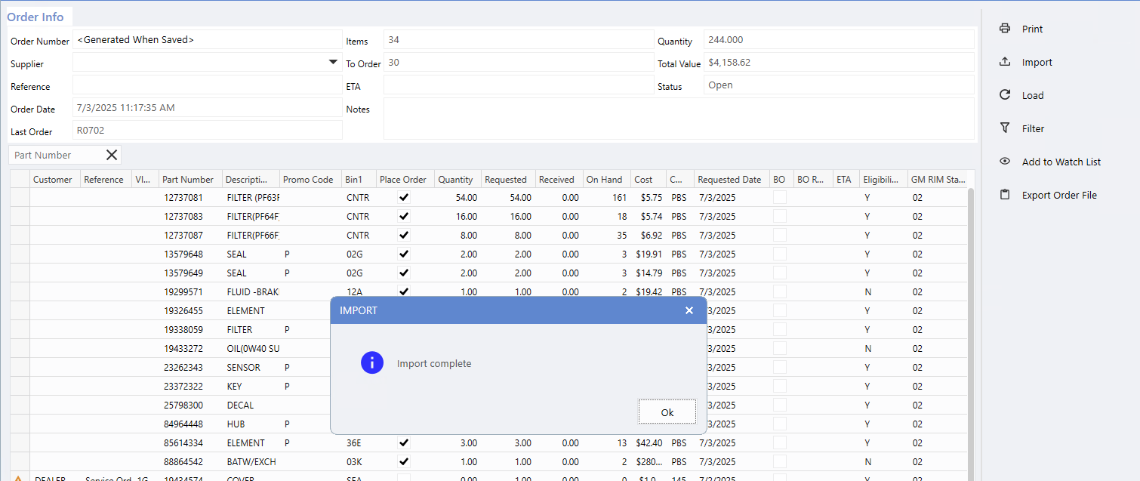
Task: Close the IMPORT dialog with X
Action: (x=689, y=310)
